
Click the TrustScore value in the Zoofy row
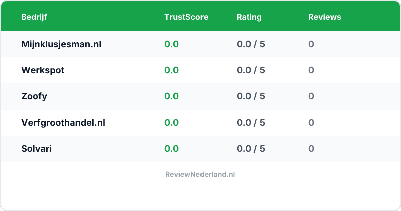[x=171, y=96]
